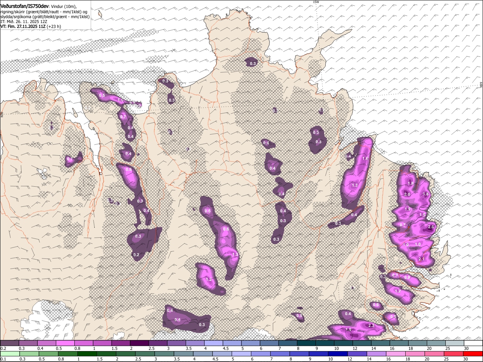The width and height of the screenshot is (483, 362).
Task: Select the dark teal upper swatch between 8 and 9
Action: click(306, 343)
